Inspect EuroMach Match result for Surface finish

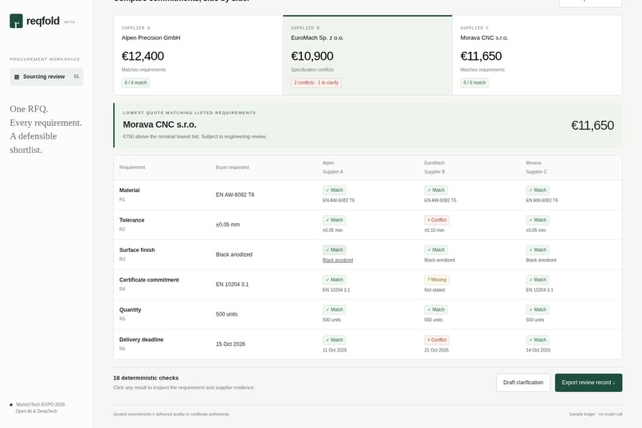click(x=436, y=249)
